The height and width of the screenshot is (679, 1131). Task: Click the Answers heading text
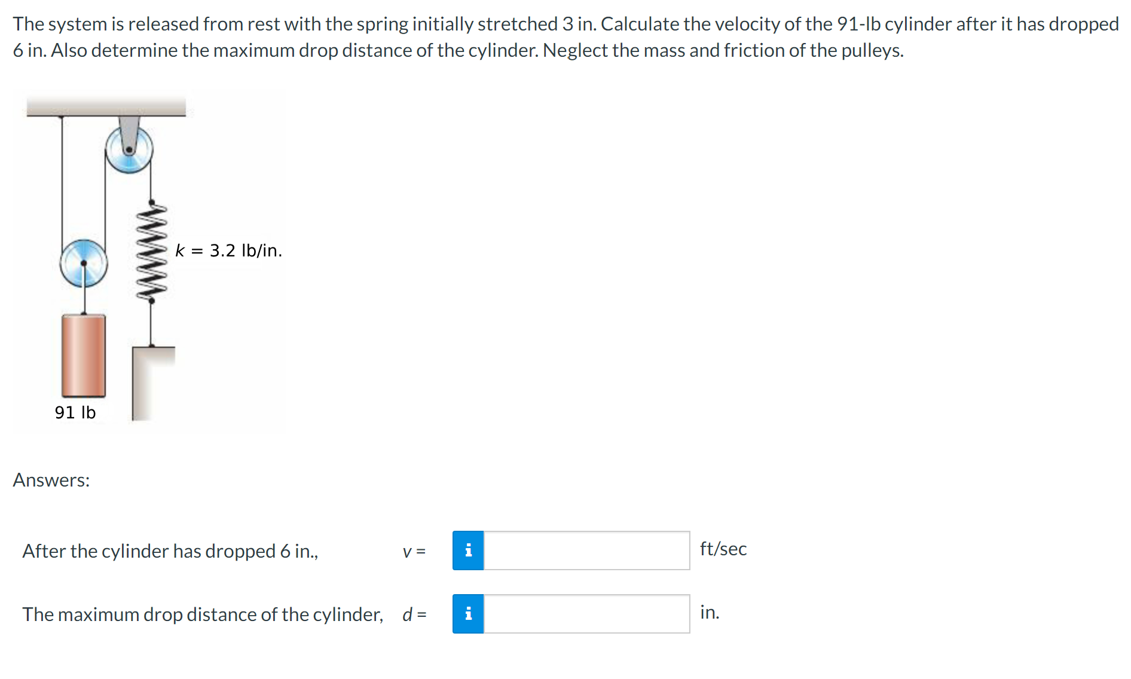pyautogui.click(x=51, y=480)
